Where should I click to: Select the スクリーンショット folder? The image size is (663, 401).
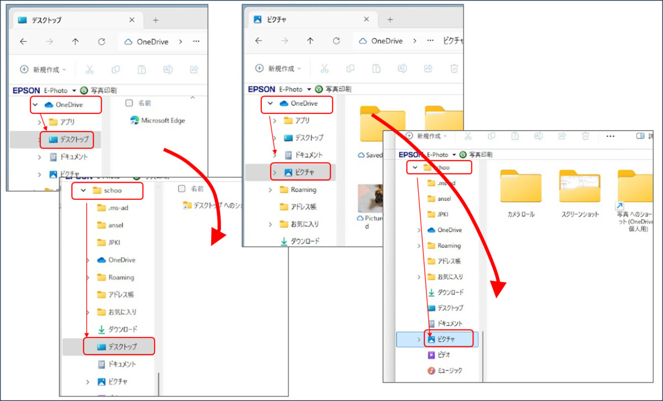[580, 193]
